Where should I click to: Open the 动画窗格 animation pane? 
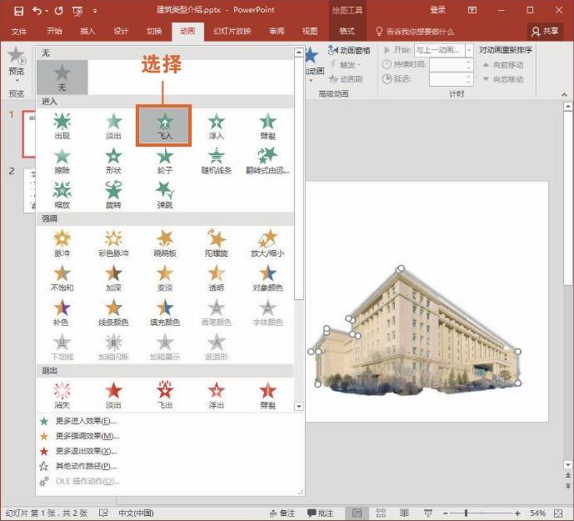(349, 50)
